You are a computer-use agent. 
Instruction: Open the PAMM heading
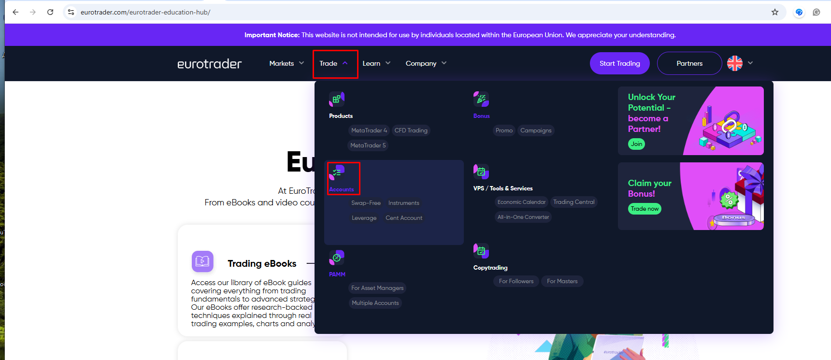point(337,274)
